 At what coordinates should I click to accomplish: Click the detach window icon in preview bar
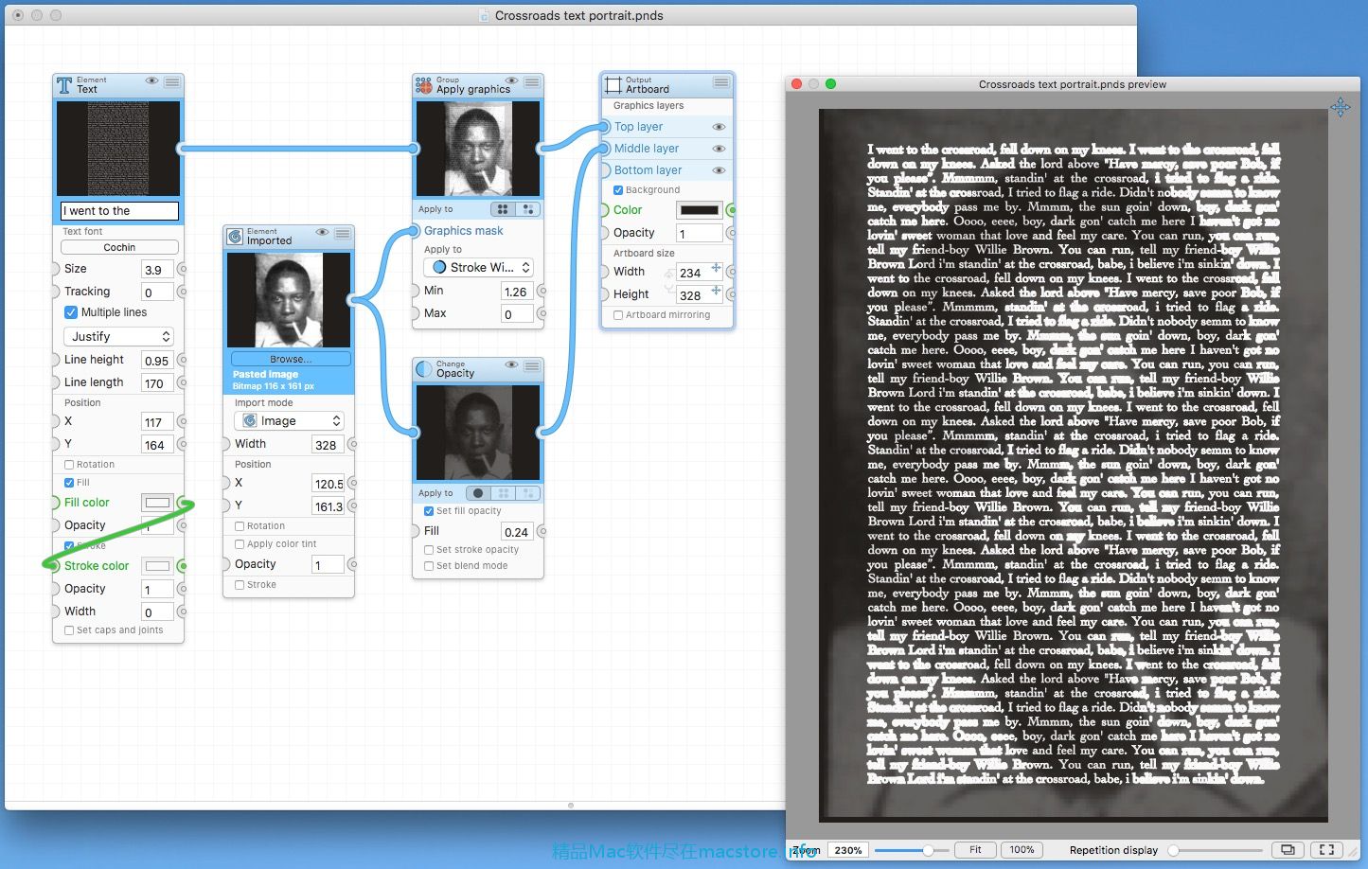point(1287,849)
